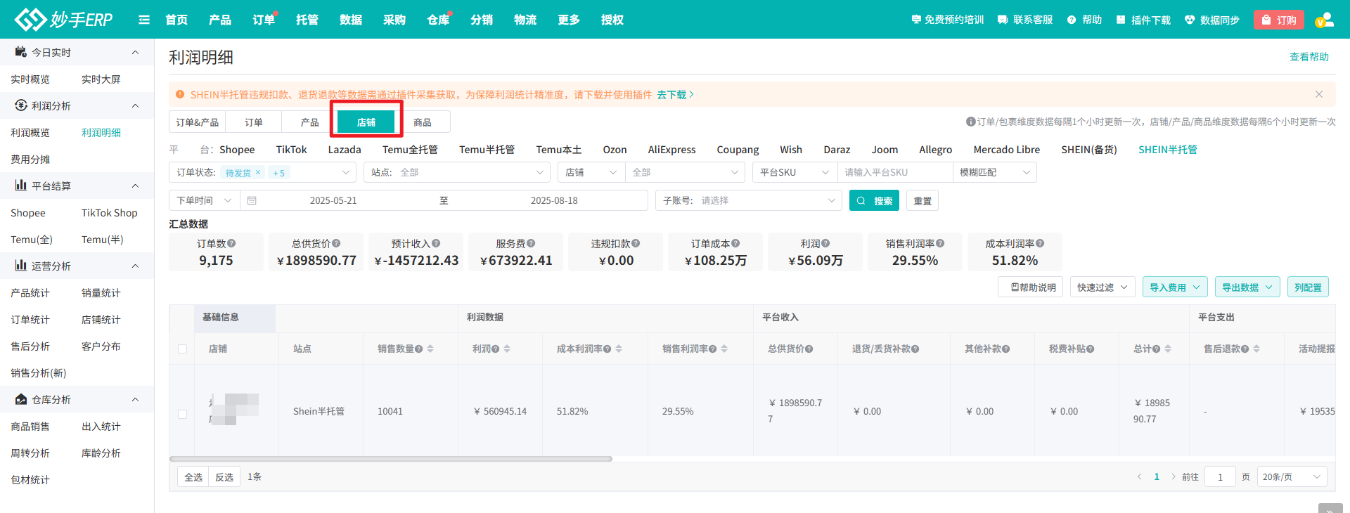Click help icon in 其他补款 header
The image size is (1350, 513).
[x=1005, y=349]
